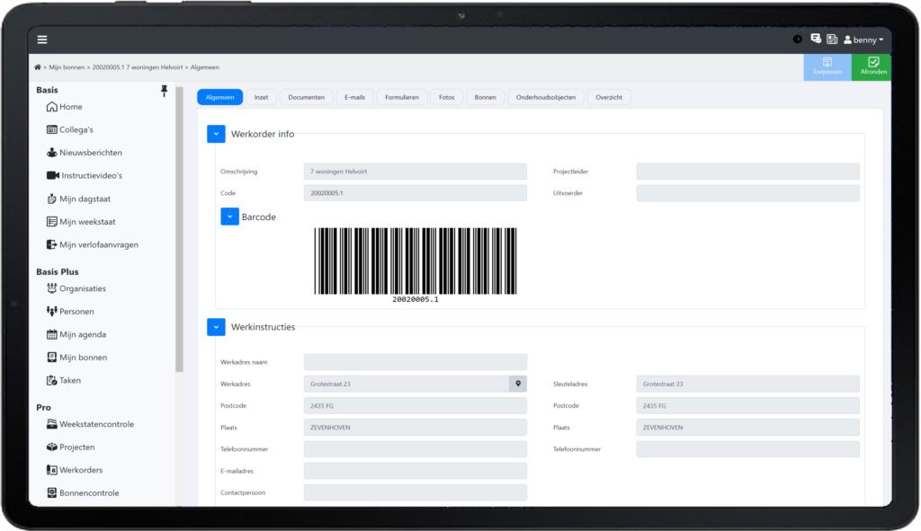Open Instructievideo's in the sidebar
Screen dimensions: 921x531
(84, 175)
